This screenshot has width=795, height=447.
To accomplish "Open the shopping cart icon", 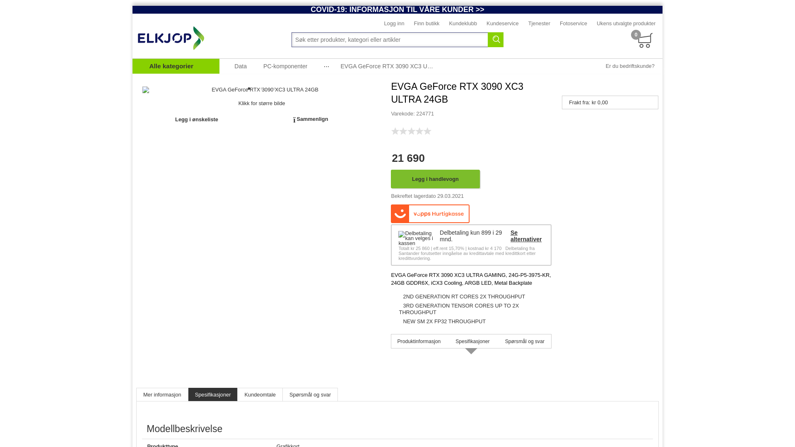I will (x=645, y=41).
